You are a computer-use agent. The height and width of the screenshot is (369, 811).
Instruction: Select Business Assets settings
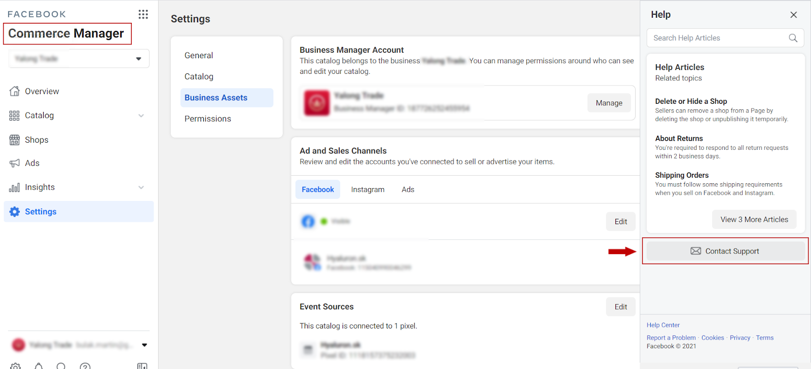click(x=227, y=98)
